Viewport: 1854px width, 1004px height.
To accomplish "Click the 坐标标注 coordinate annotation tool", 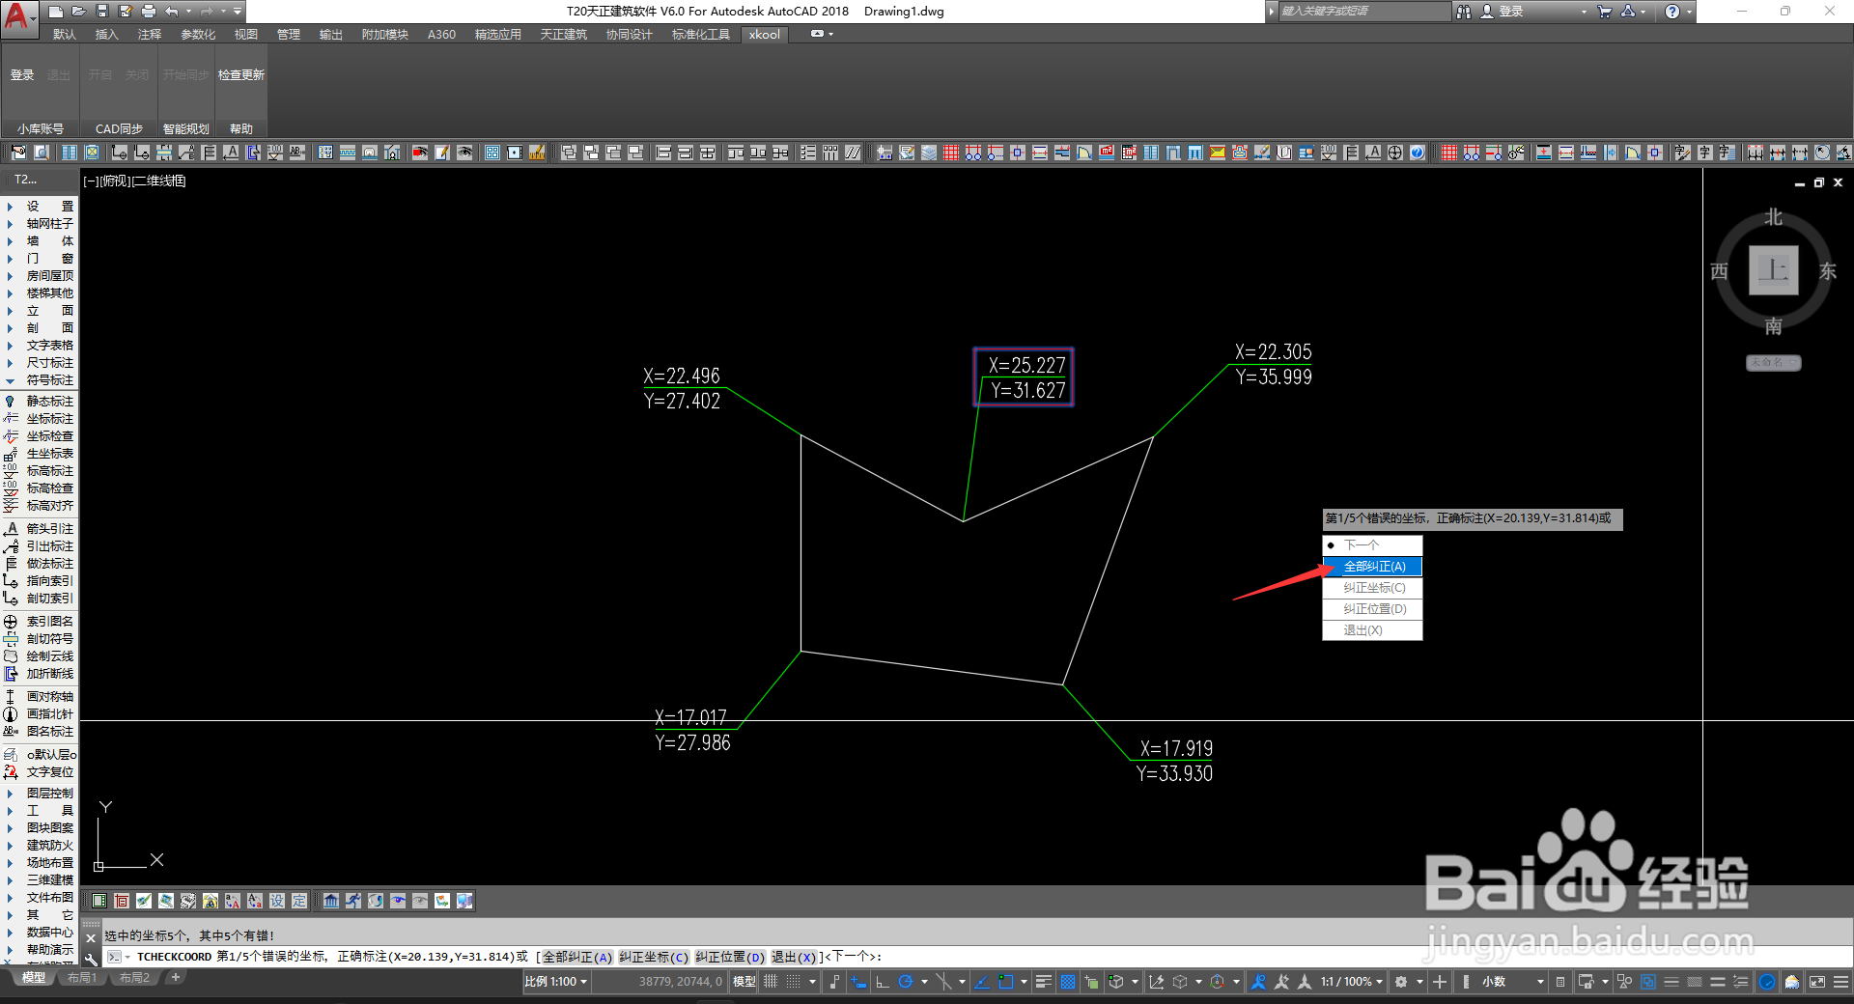I will coord(40,419).
